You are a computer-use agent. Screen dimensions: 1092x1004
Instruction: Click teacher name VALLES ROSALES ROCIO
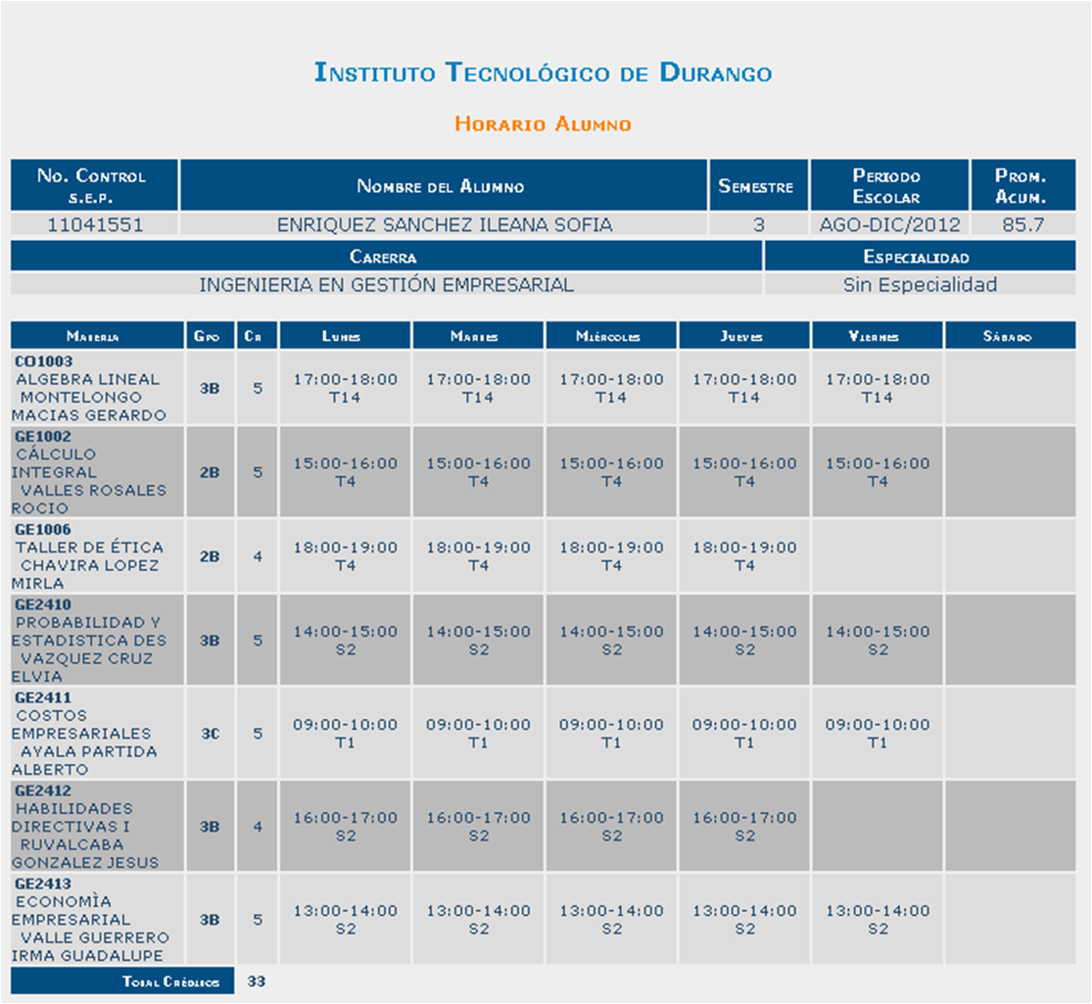click(x=89, y=499)
